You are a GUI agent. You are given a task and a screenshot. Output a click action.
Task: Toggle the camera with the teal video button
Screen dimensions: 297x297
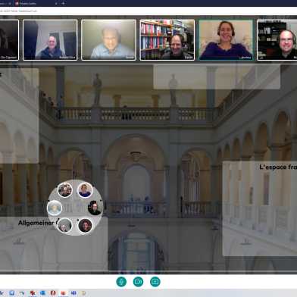coord(138,282)
